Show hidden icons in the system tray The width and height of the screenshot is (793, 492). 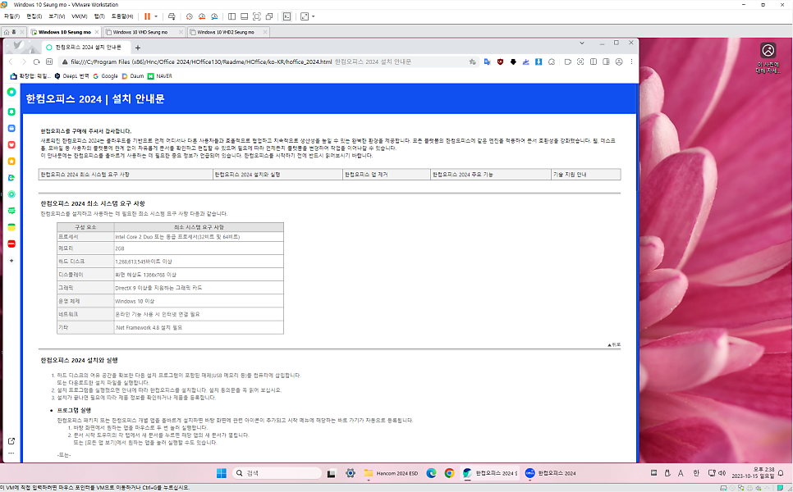pyautogui.click(x=654, y=472)
